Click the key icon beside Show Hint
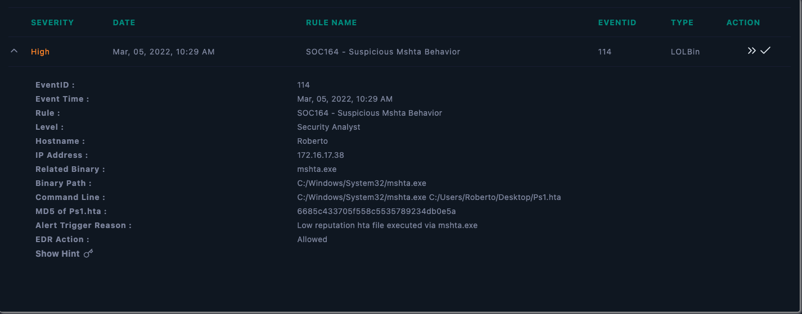Screen dimensions: 802x314 (x=88, y=253)
